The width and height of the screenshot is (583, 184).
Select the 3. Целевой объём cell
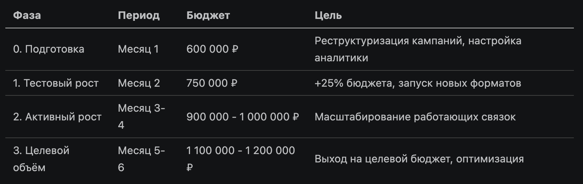41,159
